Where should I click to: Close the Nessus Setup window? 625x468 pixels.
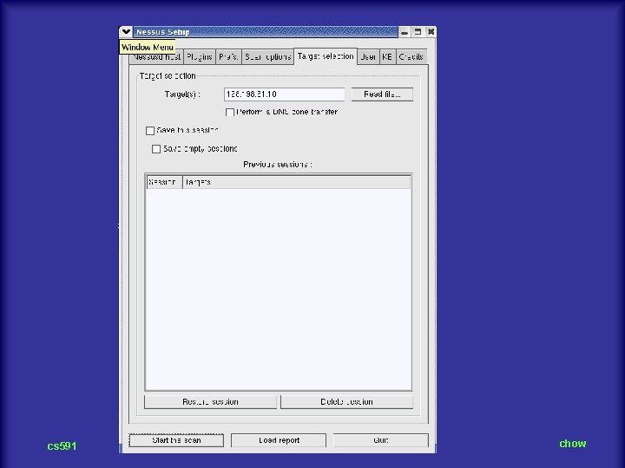pyautogui.click(x=431, y=32)
